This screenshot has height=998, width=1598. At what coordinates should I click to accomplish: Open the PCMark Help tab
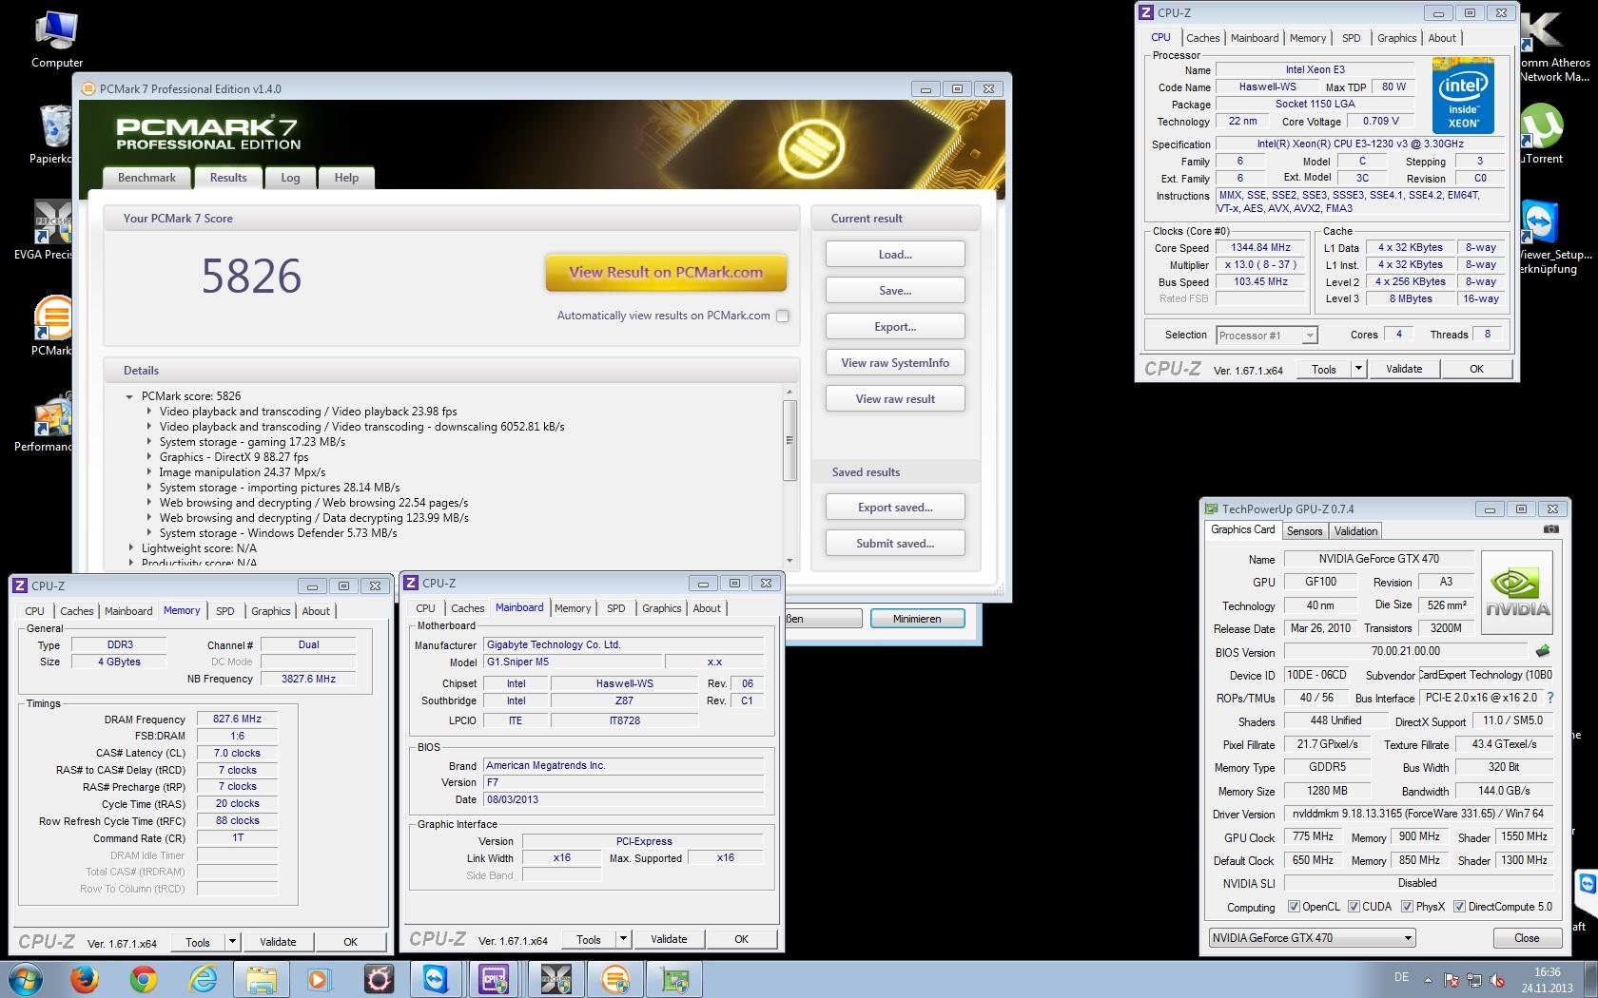pos(346,178)
